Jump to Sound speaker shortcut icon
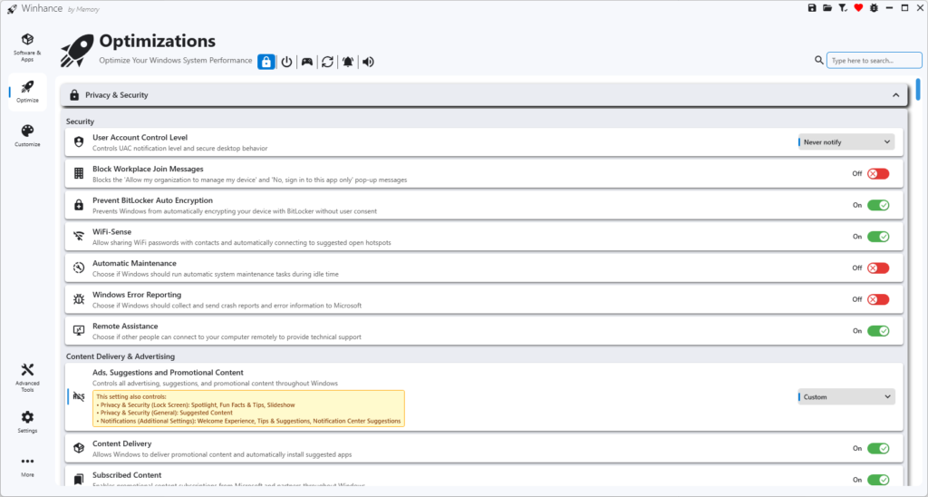Image resolution: width=928 pixels, height=497 pixels. [368, 62]
